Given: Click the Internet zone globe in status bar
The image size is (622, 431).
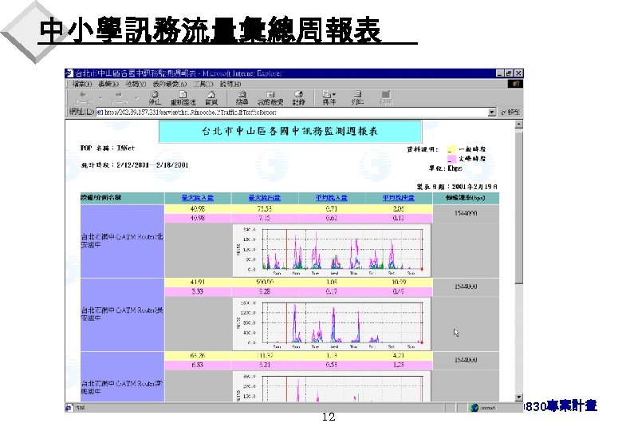Looking at the screenshot, I should (474, 408).
